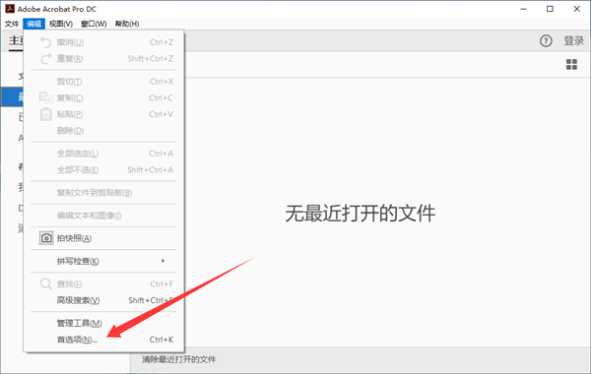Click the camera snapshot icon (拍快照)

[x=46, y=238]
